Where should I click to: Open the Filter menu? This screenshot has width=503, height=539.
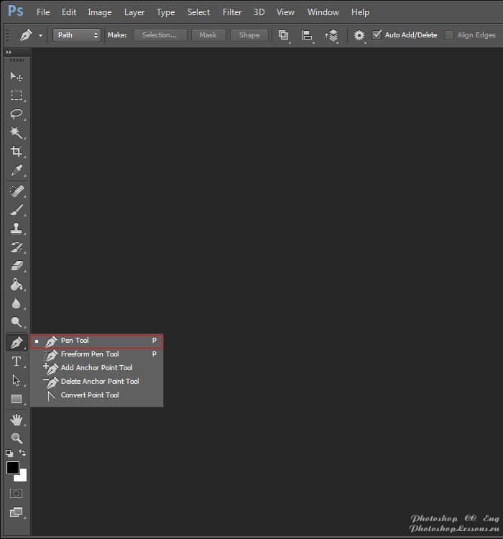pos(232,12)
